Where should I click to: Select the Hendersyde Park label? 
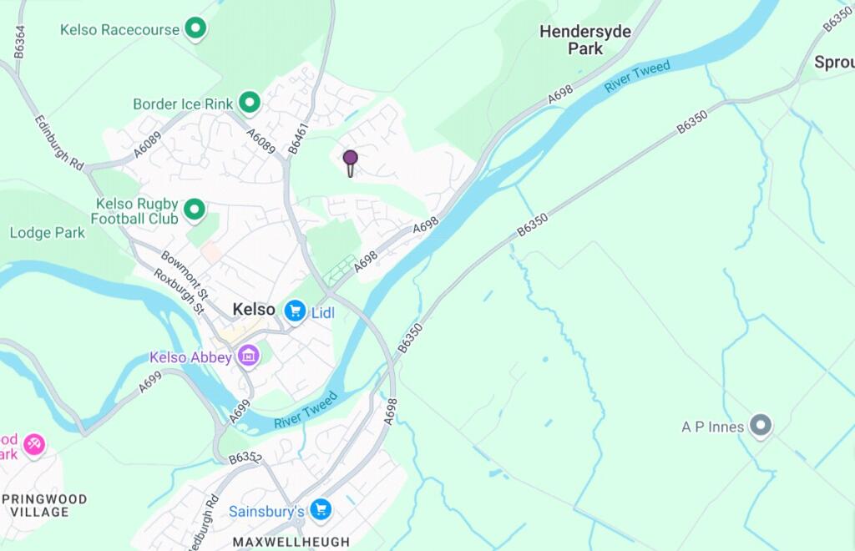585,40
